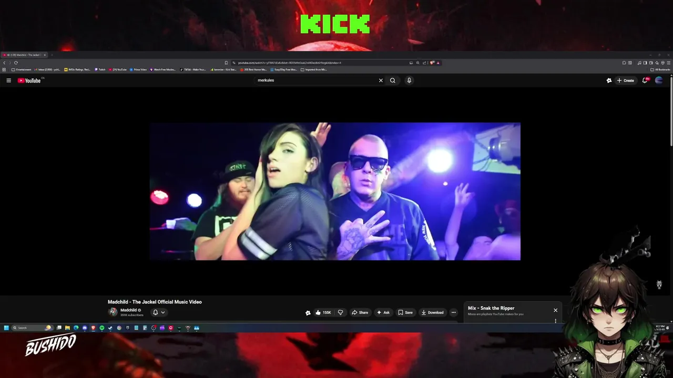
Task: Click the Windows taskbar Search box
Action: (x=32, y=328)
